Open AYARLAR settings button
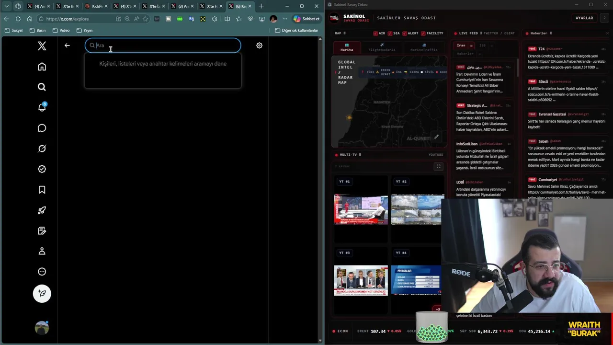613x345 pixels. (x=584, y=18)
